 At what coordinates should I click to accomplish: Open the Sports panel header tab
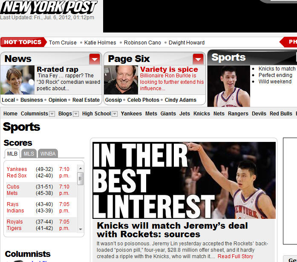228,57
